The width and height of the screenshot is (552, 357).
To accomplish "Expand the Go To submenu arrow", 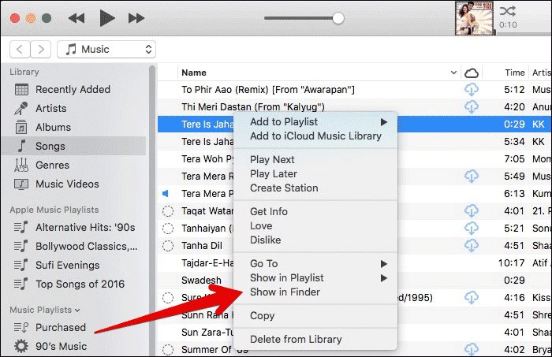I will click(384, 264).
